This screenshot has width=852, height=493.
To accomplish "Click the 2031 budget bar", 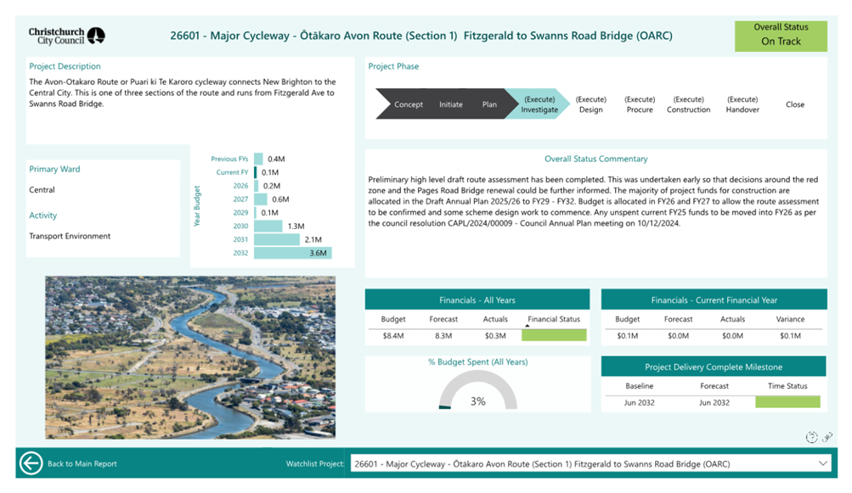I will click(x=277, y=239).
